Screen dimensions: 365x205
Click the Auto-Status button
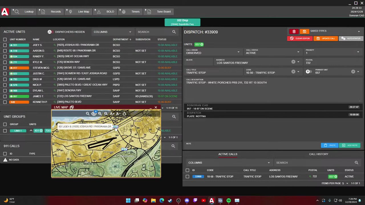click(x=351, y=38)
